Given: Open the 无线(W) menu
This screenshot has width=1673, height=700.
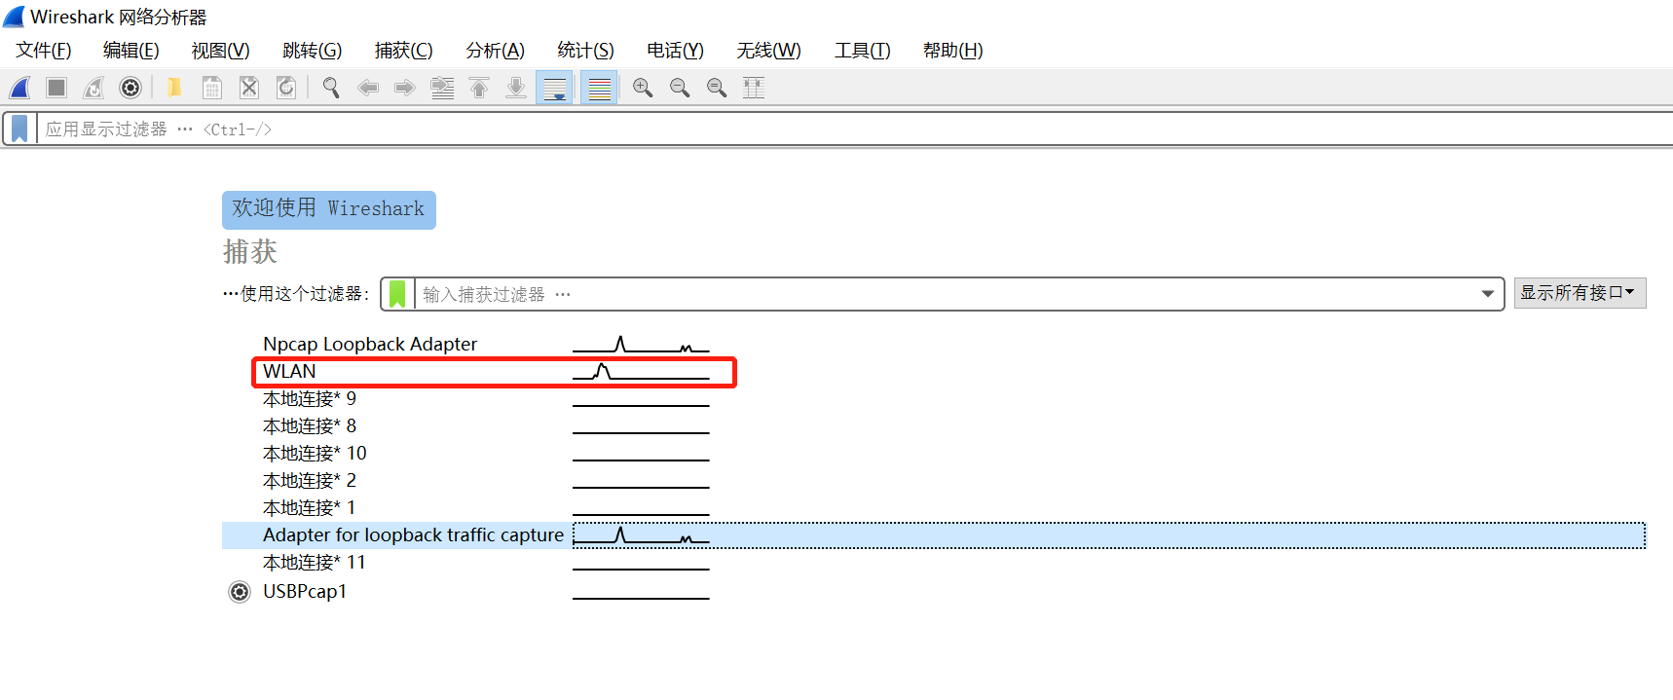Looking at the screenshot, I should pos(769,51).
